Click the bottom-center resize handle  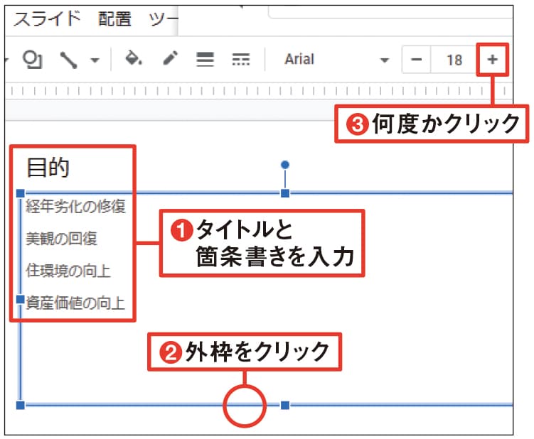pos(285,405)
